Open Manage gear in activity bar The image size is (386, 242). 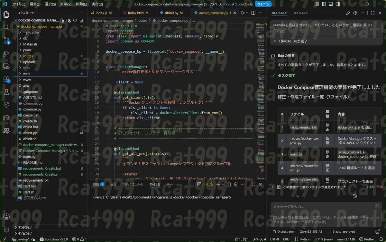[6, 230]
